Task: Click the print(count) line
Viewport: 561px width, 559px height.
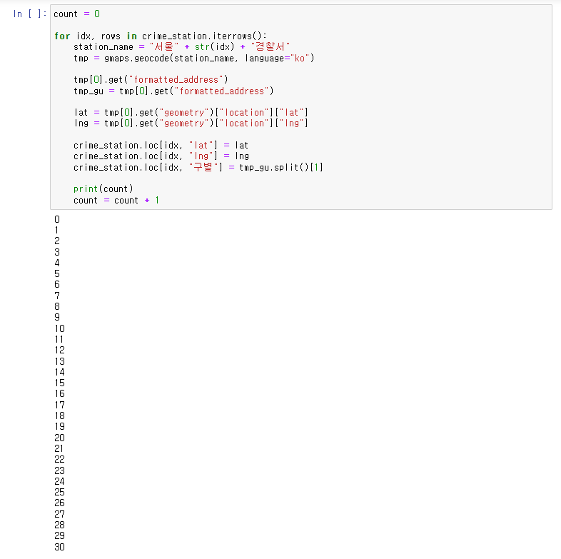Action: [103, 188]
